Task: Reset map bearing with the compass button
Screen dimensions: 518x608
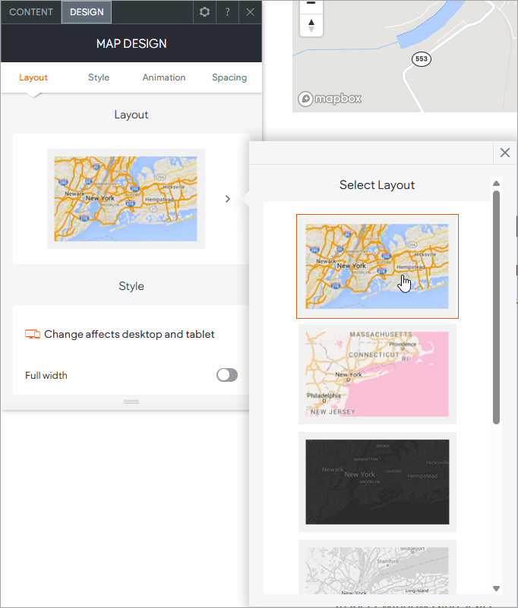Action: click(311, 25)
